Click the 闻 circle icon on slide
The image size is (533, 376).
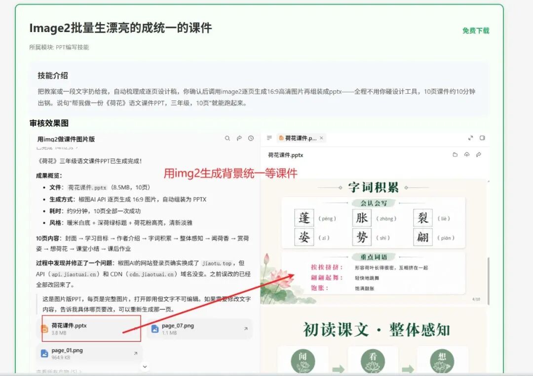(303, 361)
